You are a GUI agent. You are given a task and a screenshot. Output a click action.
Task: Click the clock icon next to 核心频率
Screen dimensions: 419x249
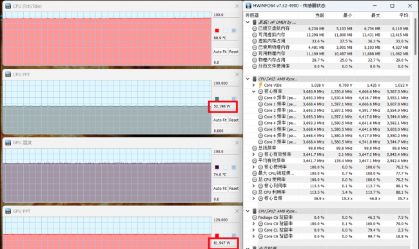pos(260,91)
